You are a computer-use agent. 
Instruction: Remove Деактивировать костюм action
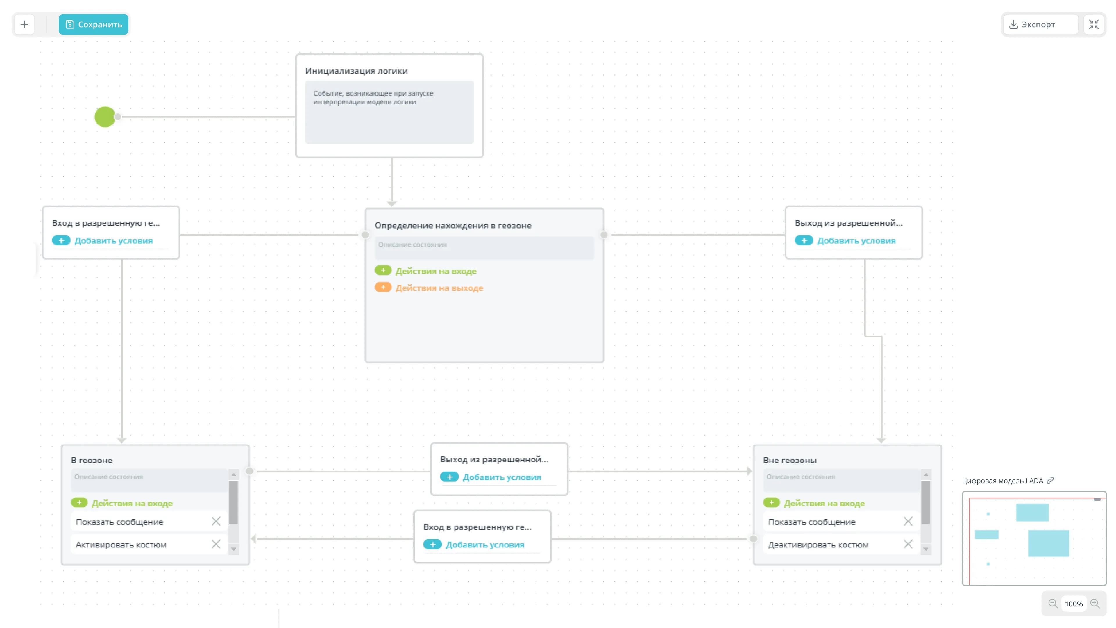click(x=908, y=544)
